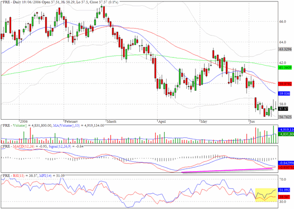Click the 70.0 RSI axis level

pos(283,180)
